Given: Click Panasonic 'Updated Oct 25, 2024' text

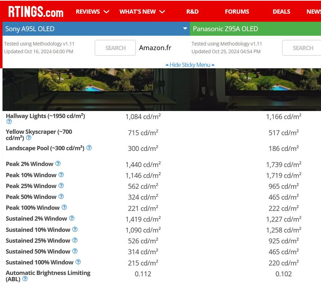Looking at the screenshot, I should [x=226, y=52].
